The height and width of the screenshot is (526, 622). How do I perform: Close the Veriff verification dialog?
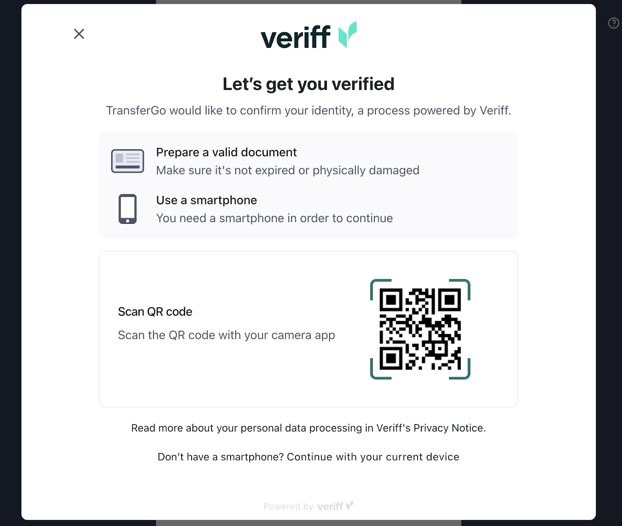[x=79, y=34]
